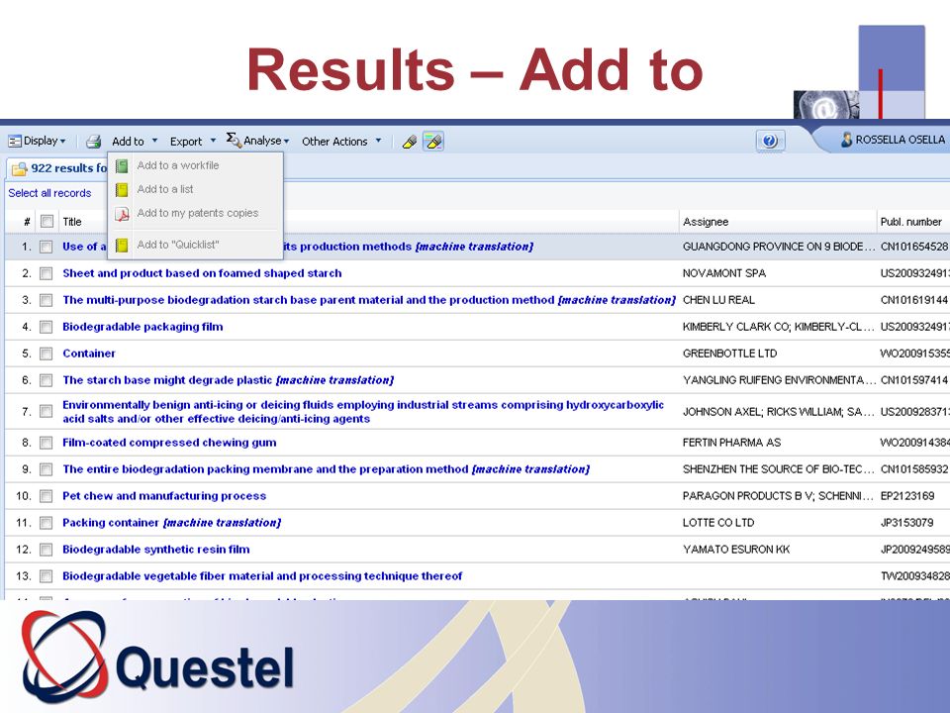The width and height of the screenshot is (950, 713).
Task: Click the yellow list book icon
Action: [122, 190]
